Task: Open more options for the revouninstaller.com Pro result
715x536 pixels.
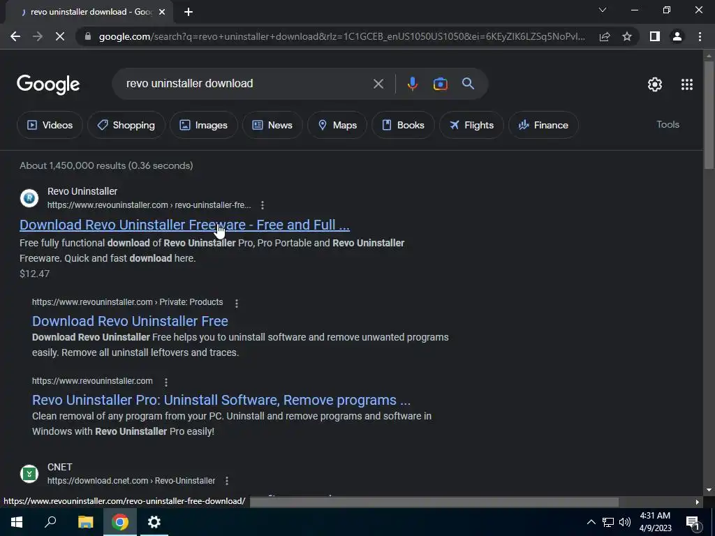Action: pos(166,382)
